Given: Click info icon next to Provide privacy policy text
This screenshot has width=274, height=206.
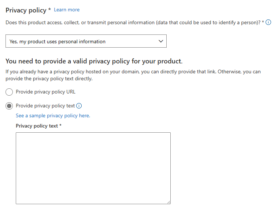Looking at the screenshot, I should (79, 106).
